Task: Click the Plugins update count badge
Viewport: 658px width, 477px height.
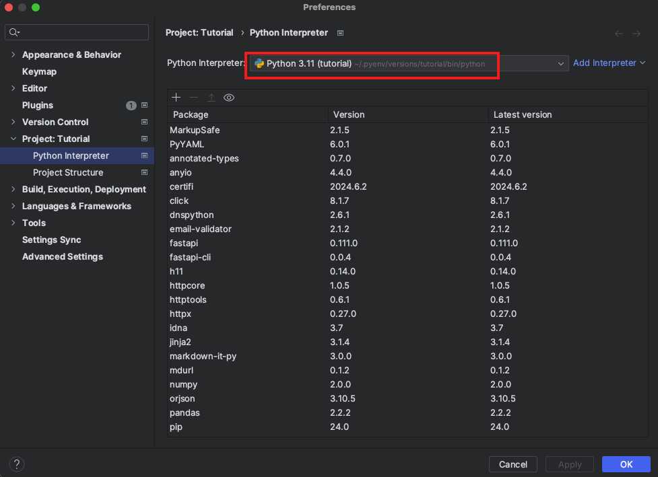Action: click(x=131, y=105)
